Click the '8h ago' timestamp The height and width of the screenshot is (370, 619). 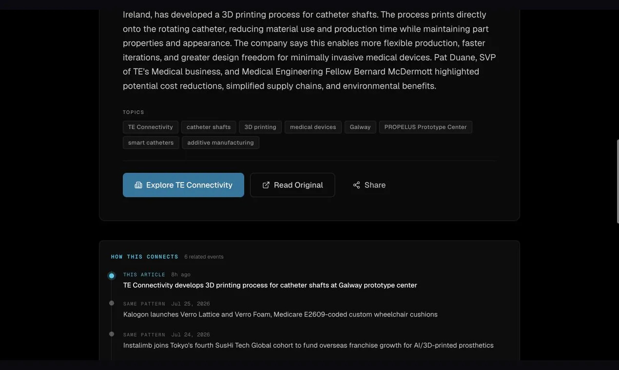pos(181,275)
